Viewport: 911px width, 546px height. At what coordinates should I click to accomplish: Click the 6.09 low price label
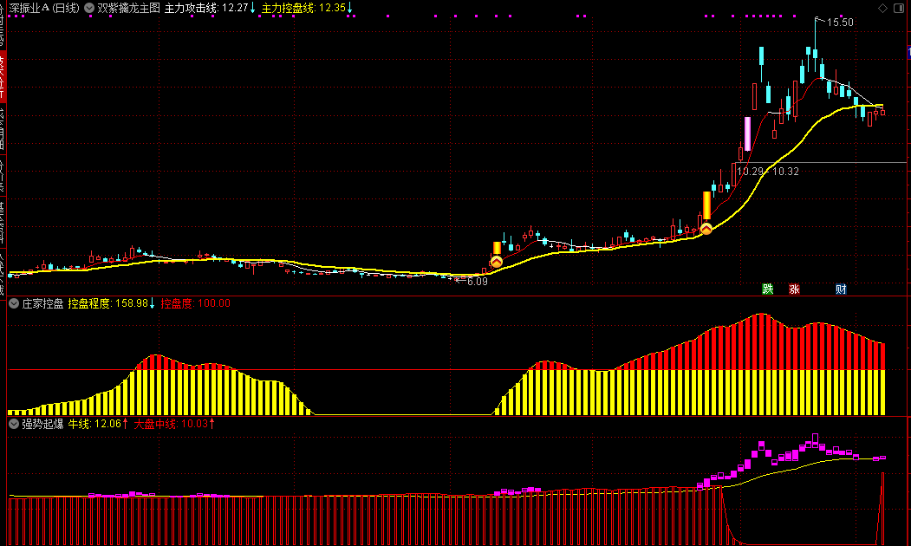477,282
